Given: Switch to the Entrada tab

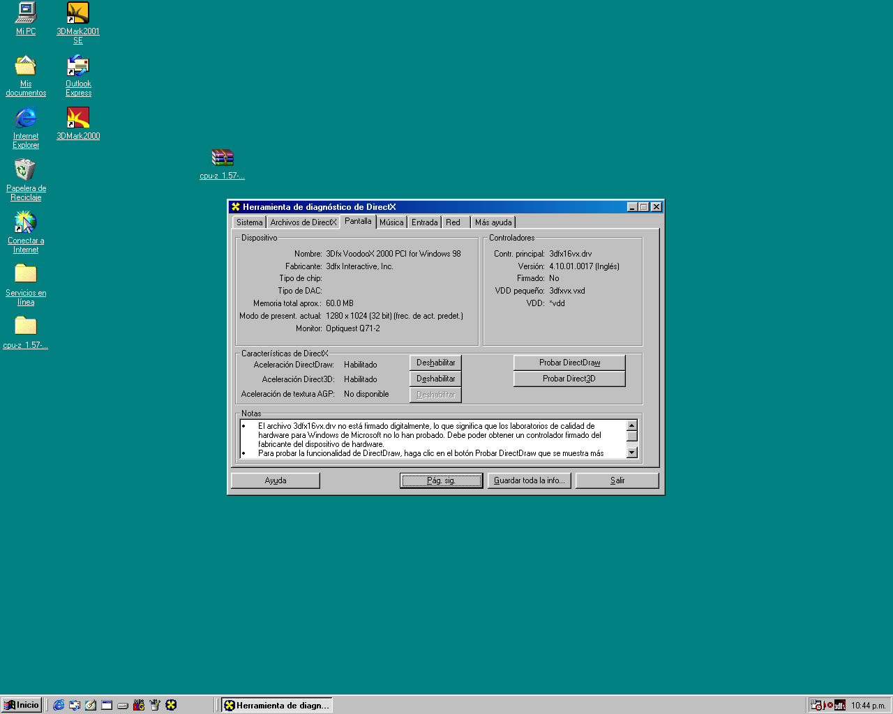Looking at the screenshot, I should 424,222.
